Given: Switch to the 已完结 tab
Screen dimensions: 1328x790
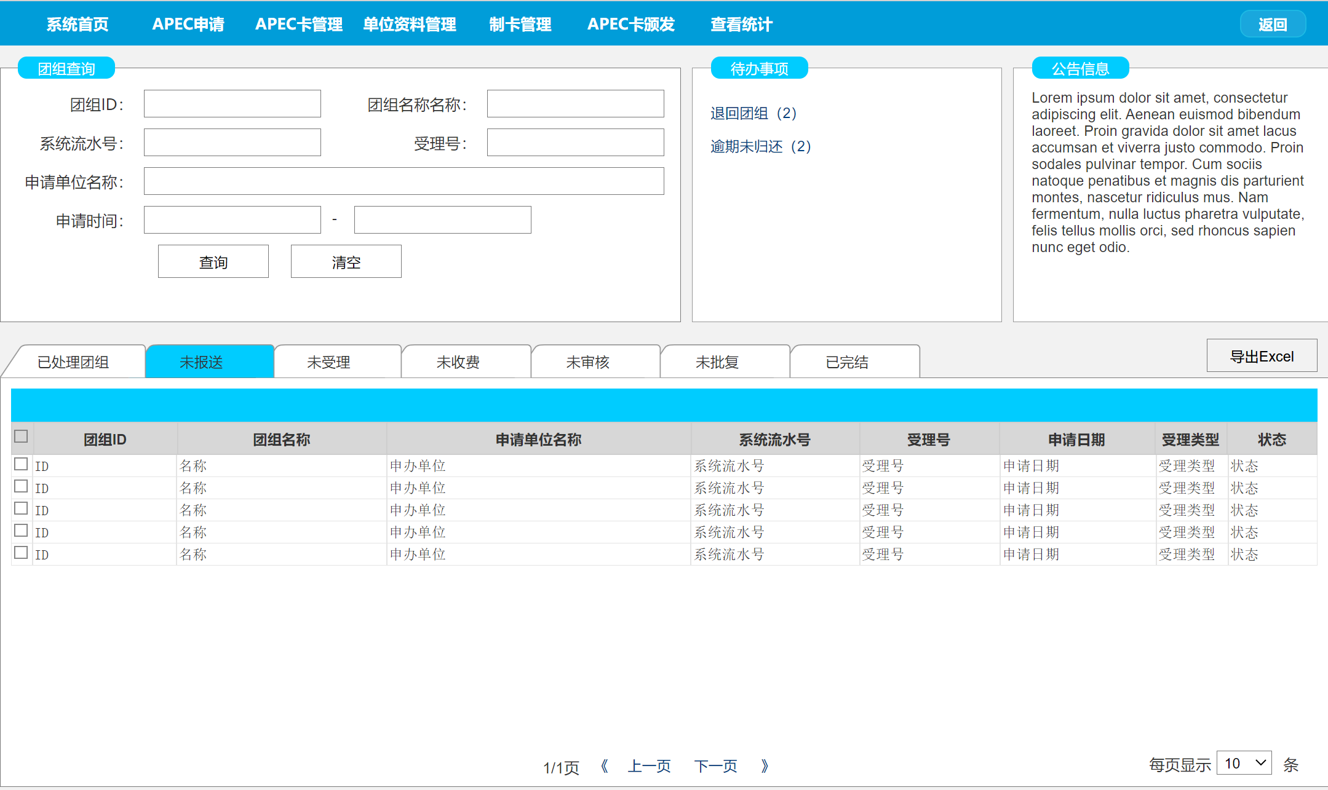Looking at the screenshot, I should (x=856, y=362).
